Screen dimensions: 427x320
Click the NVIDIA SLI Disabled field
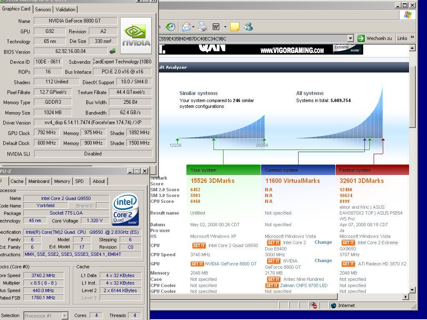93,154
